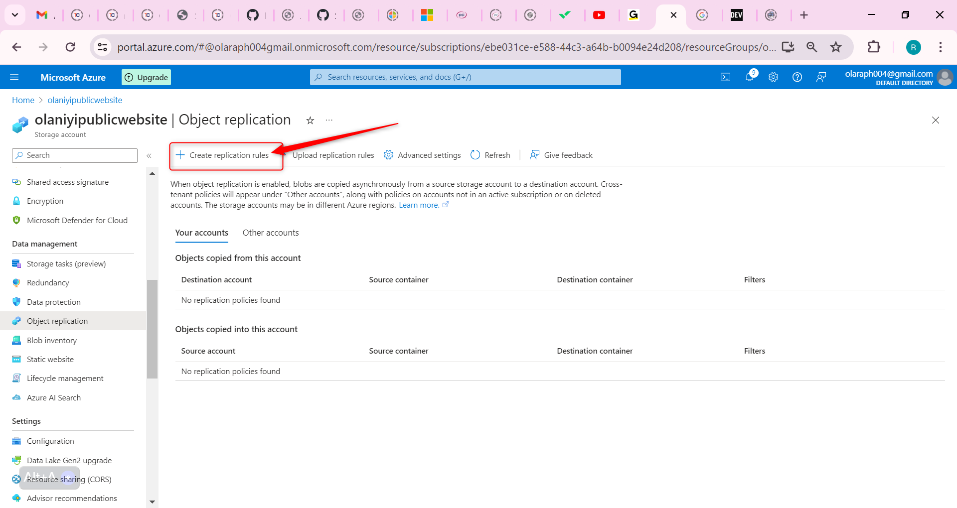This screenshot has width=957, height=508.
Task: Open the Blob inventory section
Action: pyautogui.click(x=51, y=340)
